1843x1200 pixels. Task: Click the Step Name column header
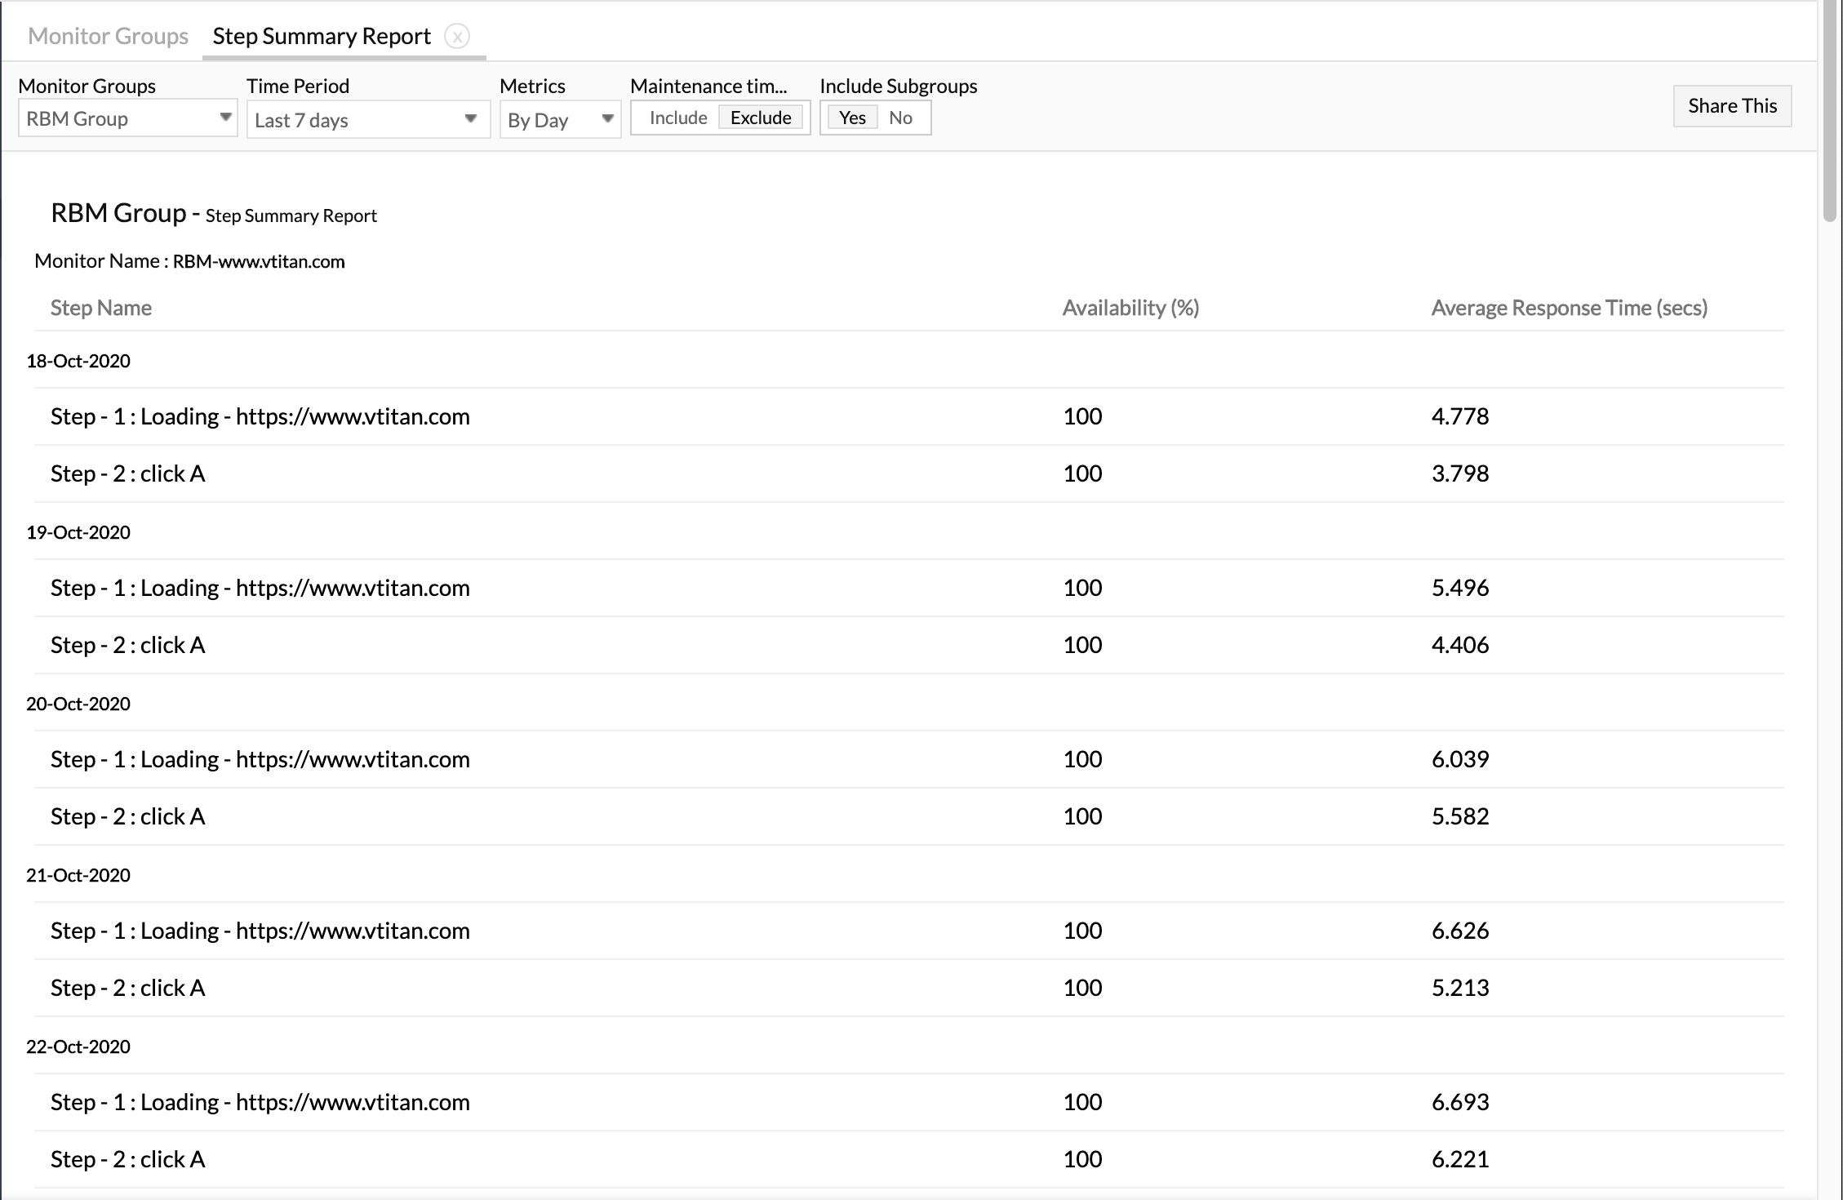[101, 308]
